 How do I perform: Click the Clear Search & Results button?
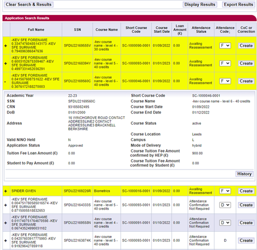tap(29, 4)
